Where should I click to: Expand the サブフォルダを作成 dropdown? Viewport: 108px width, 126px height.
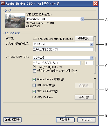(x=91, y=44)
